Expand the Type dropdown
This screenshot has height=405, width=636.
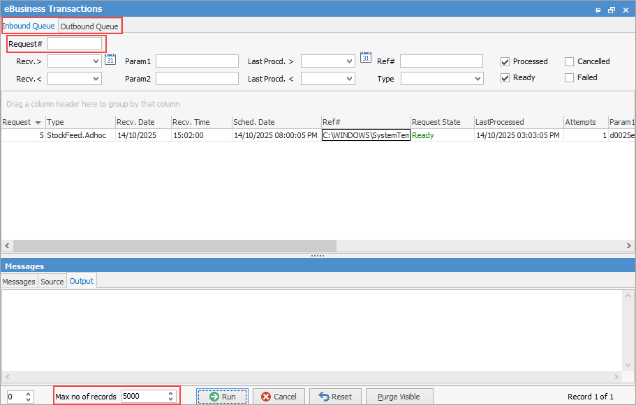[478, 79]
